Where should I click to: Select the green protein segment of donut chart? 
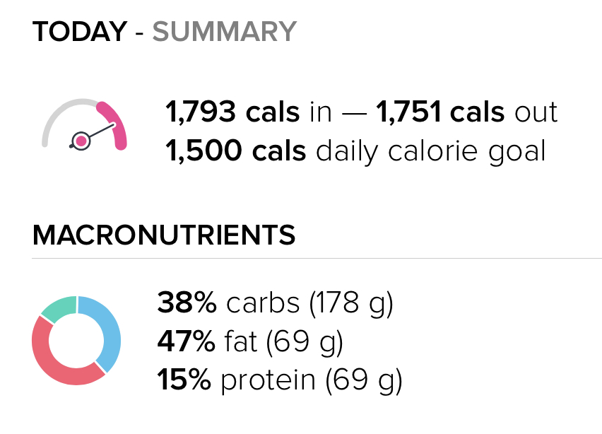59,307
